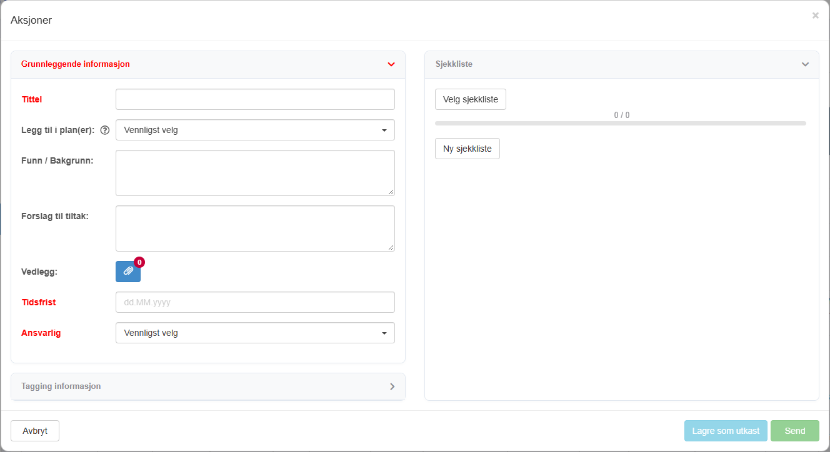Close the Aksjoner dialog with the X
830x452 pixels.
(x=815, y=16)
